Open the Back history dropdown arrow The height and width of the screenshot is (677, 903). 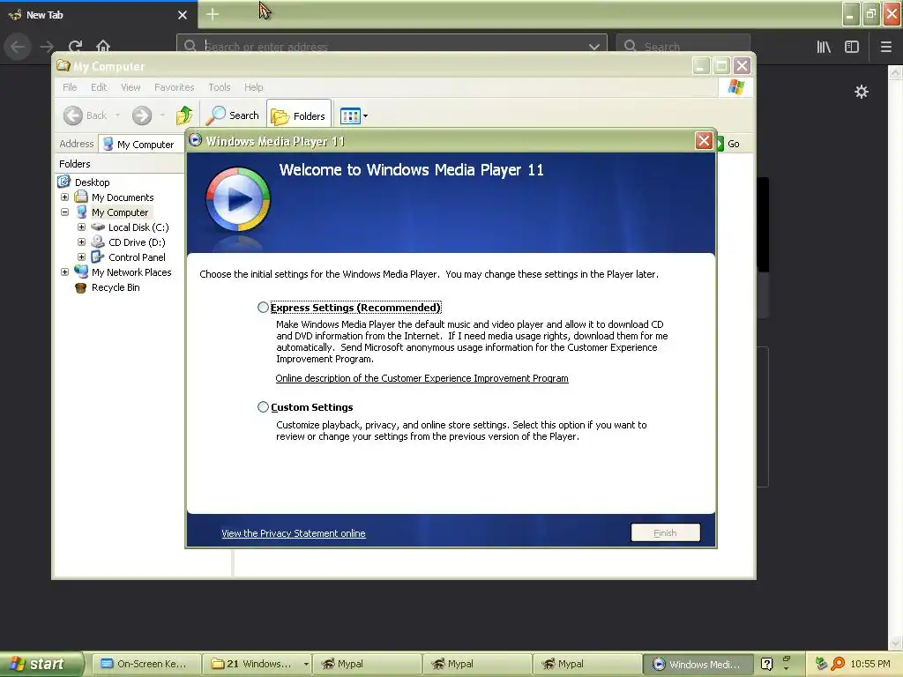pyautogui.click(x=117, y=115)
